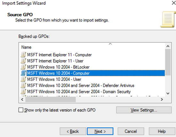
Task: Close the Import Settings Wizard window
Action: tap(173, 3)
